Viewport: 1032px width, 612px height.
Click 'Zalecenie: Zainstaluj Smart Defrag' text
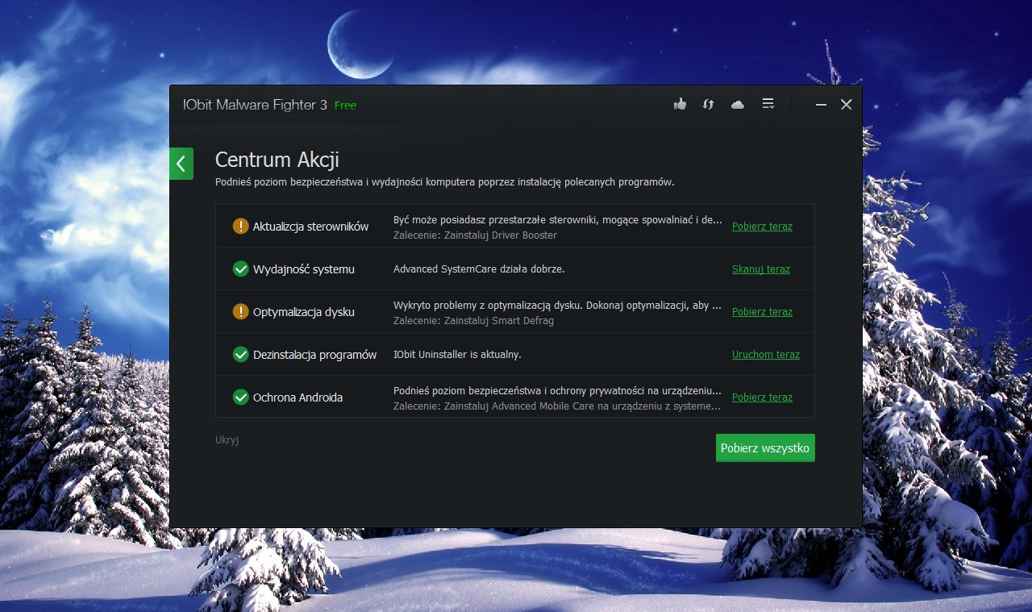point(473,321)
